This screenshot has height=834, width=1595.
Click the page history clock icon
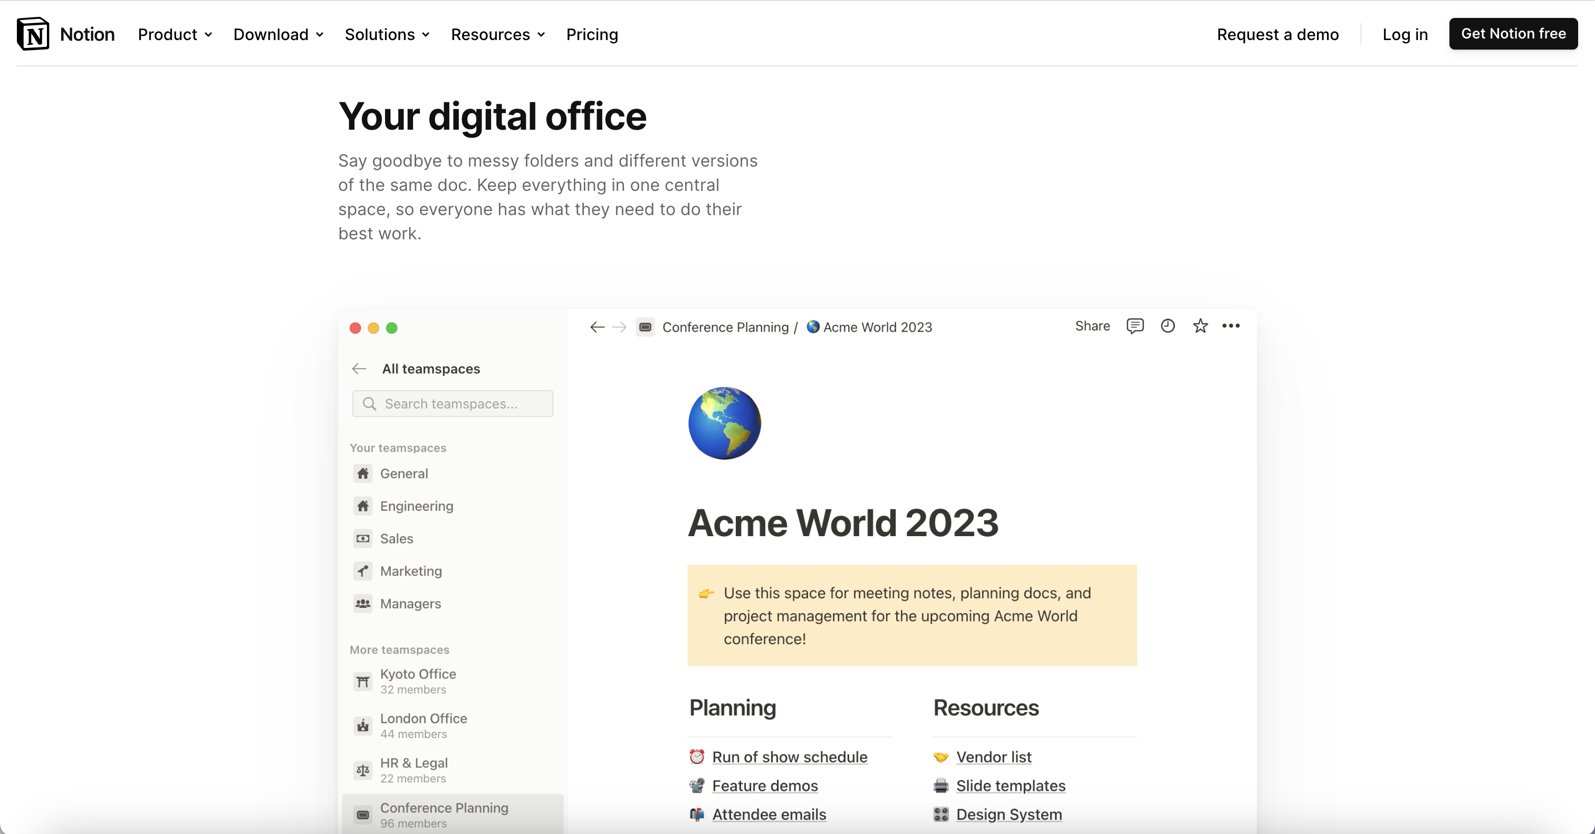[1167, 326]
